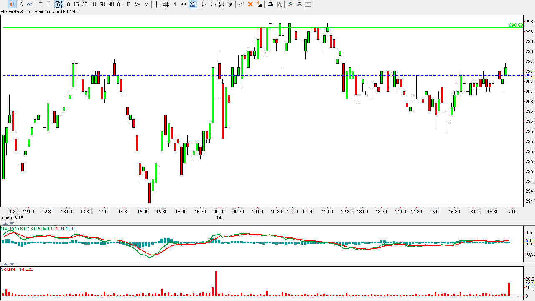Switch to the 1H timeframe
Viewport: 535px width, 301px height.
93,4
